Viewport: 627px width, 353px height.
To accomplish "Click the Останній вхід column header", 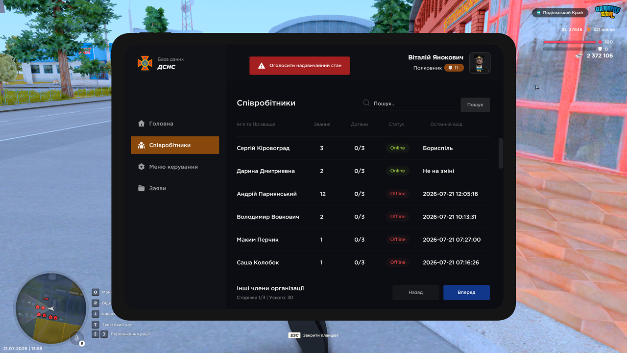I will coord(446,125).
